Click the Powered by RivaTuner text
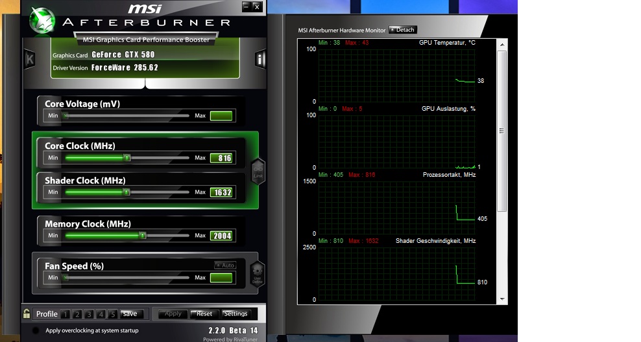641x342 pixels. (x=230, y=339)
